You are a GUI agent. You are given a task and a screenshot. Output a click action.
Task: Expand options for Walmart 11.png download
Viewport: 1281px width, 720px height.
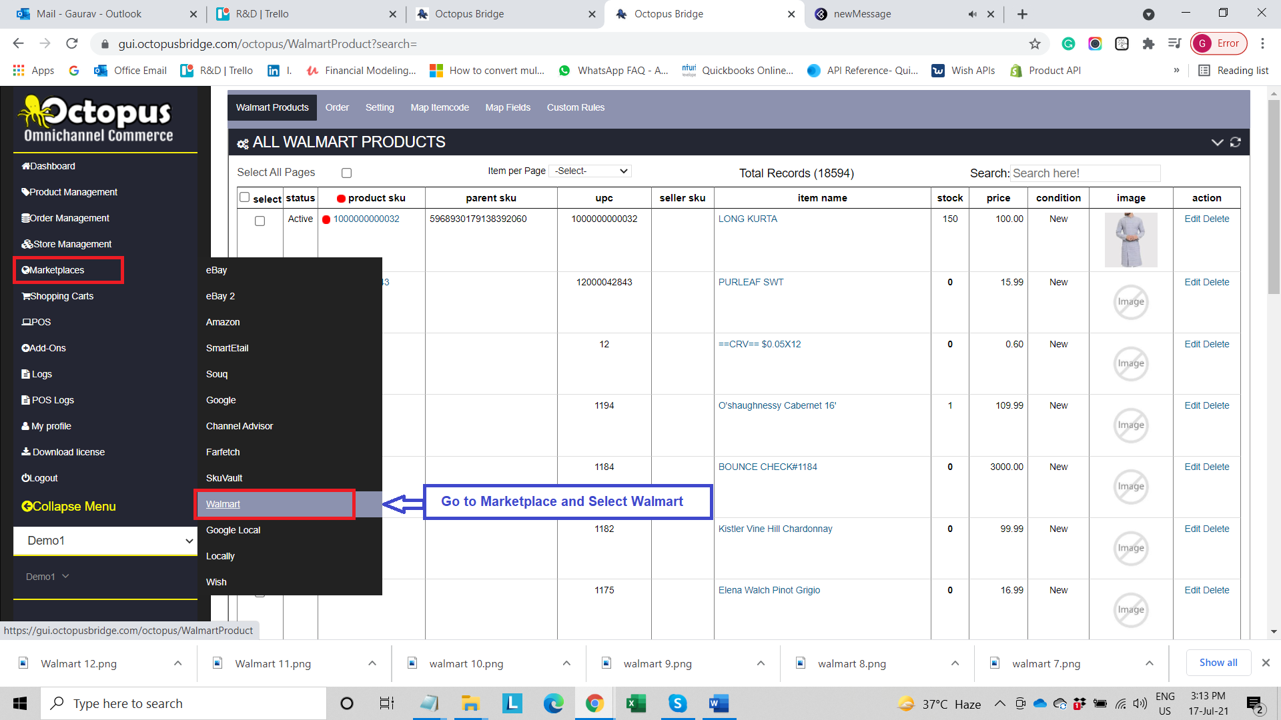[x=372, y=663]
